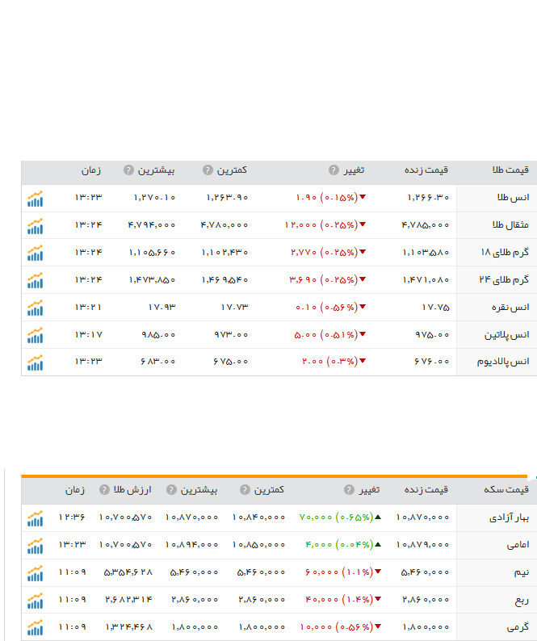Click live price ۶۷۶.۰۰ of انس پالادیوم
The image size is (537, 641).
pos(431,362)
